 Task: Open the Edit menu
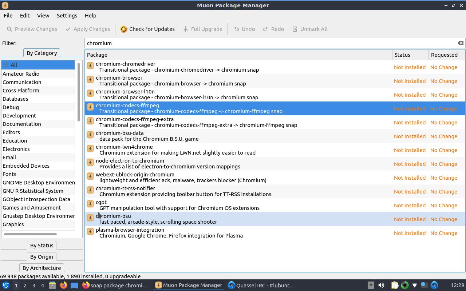(x=25, y=16)
